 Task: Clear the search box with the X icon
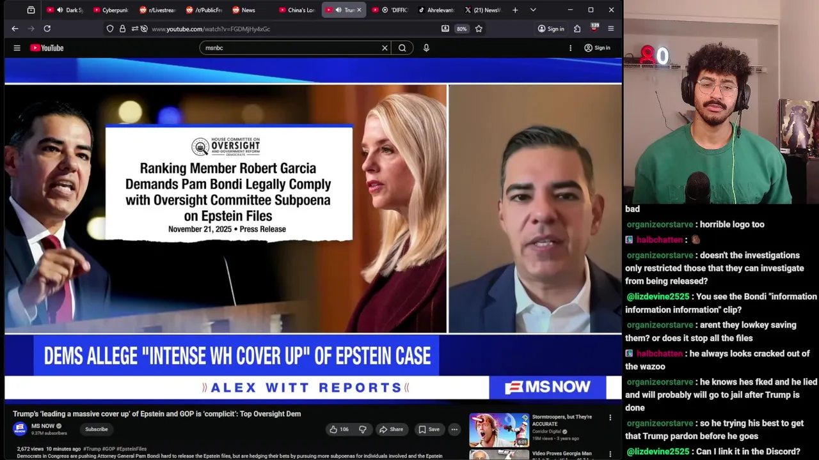(x=385, y=48)
